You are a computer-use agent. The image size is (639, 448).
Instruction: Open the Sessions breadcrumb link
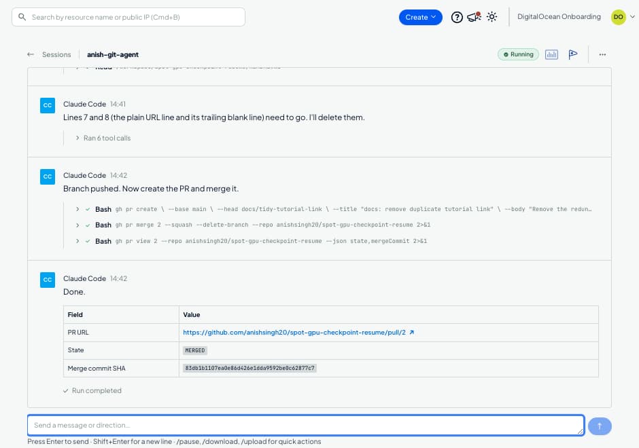point(56,54)
